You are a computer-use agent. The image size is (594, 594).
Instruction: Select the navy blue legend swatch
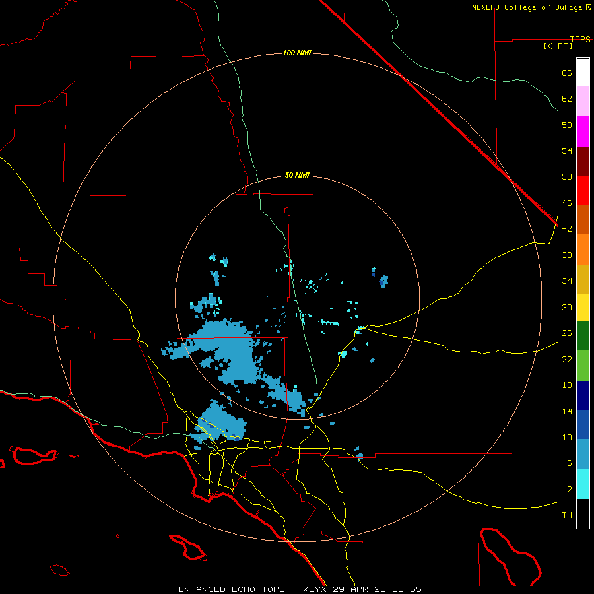[583, 395]
